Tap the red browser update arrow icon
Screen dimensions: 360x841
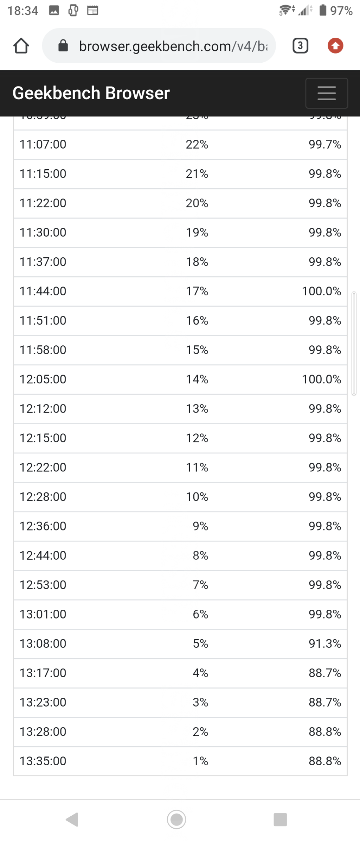335,46
